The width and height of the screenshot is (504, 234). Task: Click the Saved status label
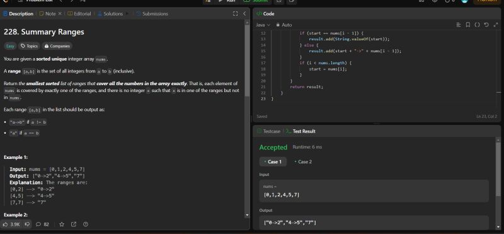(x=262, y=117)
